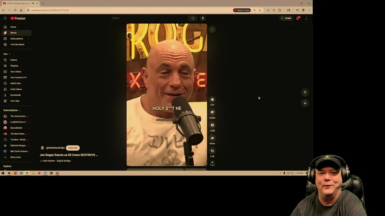Click the browser address bar URL
The height and width of the screenshot is (216, 385).
tap(50, 10)
